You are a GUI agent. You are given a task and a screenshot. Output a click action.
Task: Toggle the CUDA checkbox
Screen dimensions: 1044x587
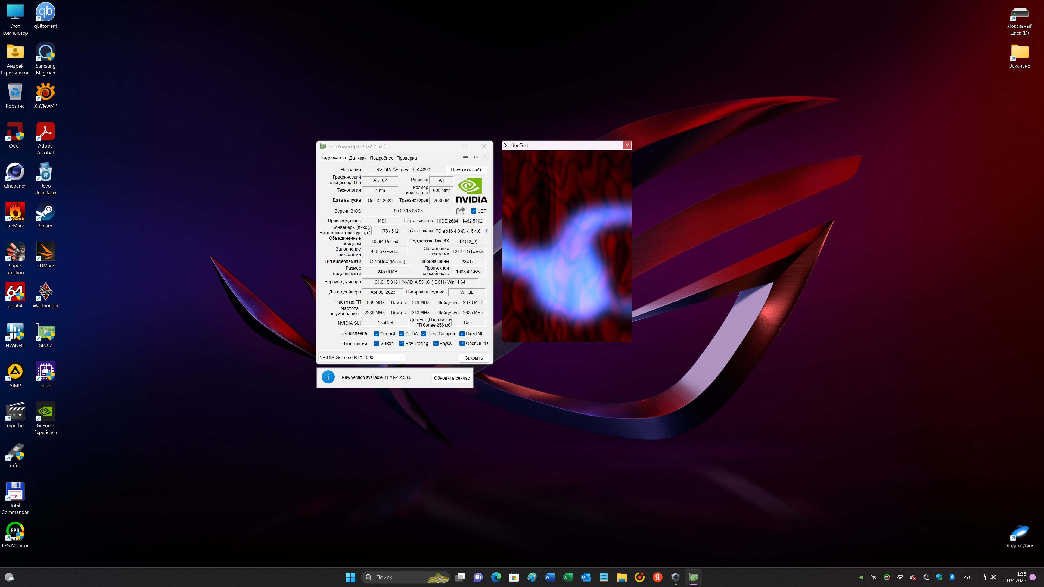point(402,334)
